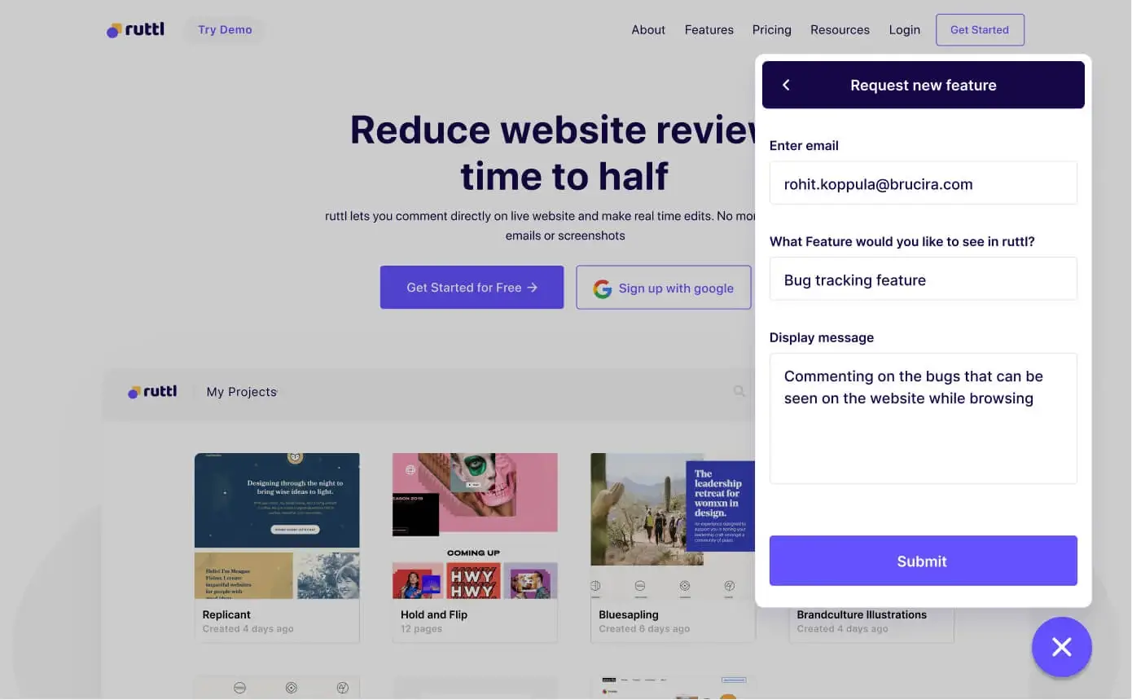
Task: Click Get Started for Free button
Action: click(x=472, y=287)
